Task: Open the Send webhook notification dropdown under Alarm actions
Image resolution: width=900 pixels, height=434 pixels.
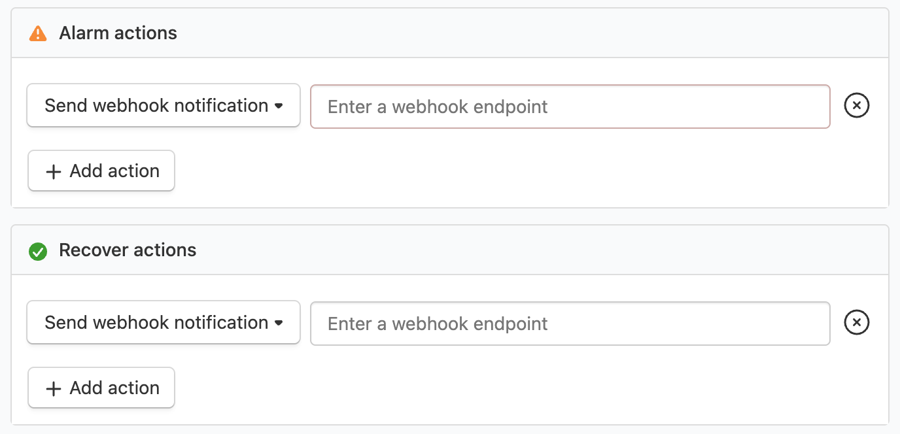Action: [163, 105]
